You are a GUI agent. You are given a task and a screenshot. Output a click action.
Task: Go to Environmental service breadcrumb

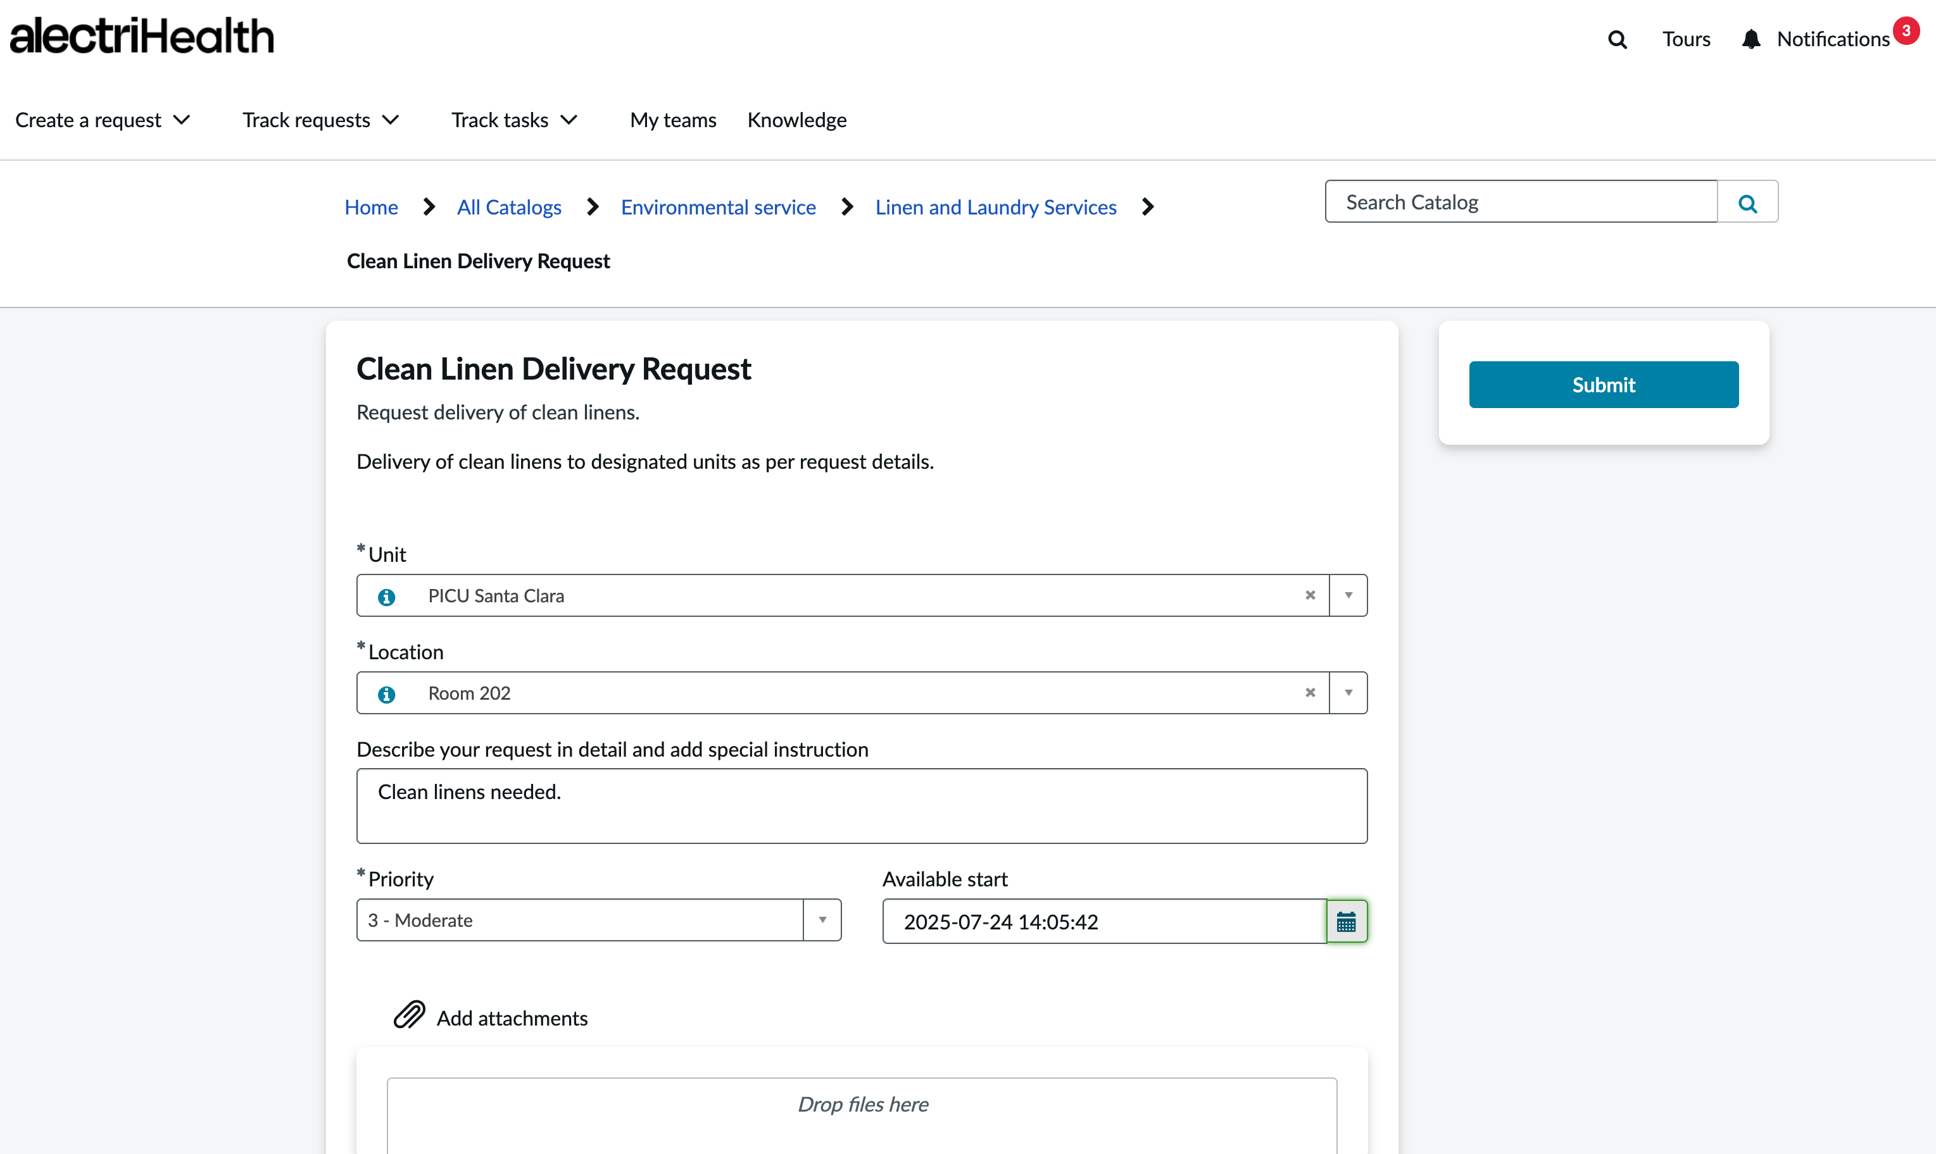click(718, 207)
